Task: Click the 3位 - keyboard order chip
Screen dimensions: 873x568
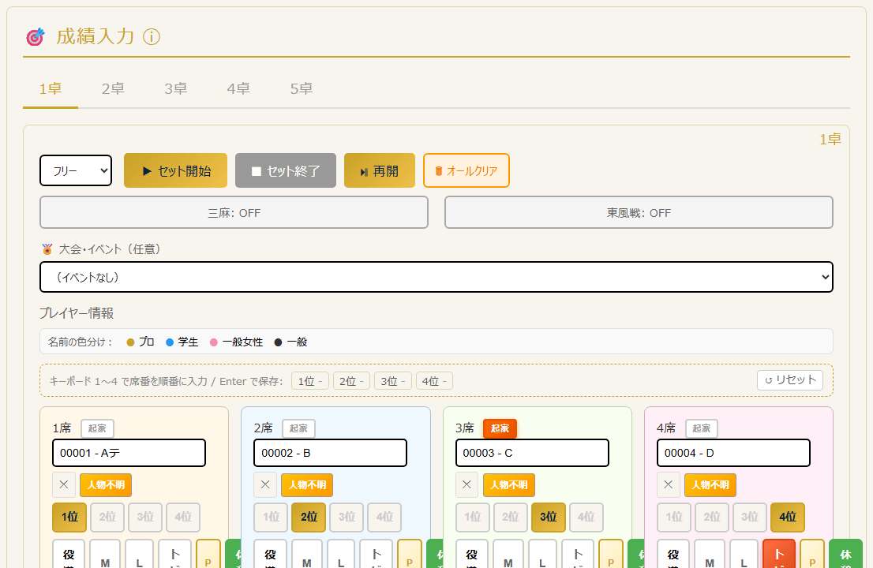Action: 393,381
